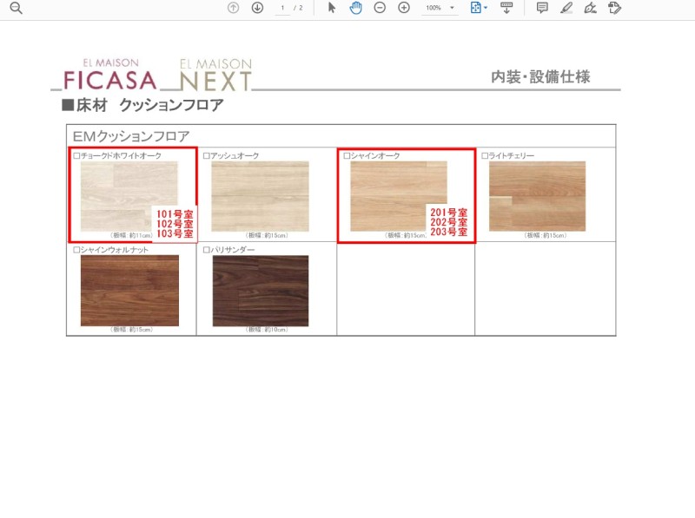This screenshot has height=518, width=695.
Task: Choose the arrow selection tool
Action: click(x=332, y=8)
